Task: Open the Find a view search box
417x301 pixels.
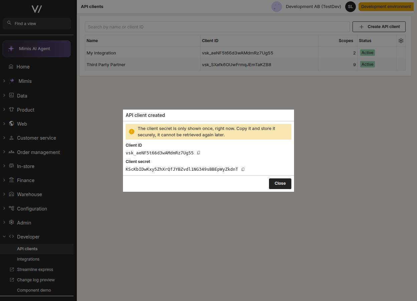Action: 37,23
